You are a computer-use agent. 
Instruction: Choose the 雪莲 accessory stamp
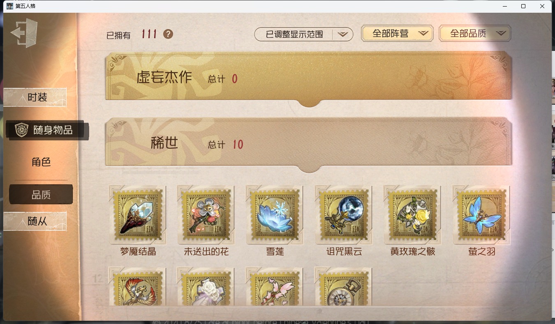[275, 215]
